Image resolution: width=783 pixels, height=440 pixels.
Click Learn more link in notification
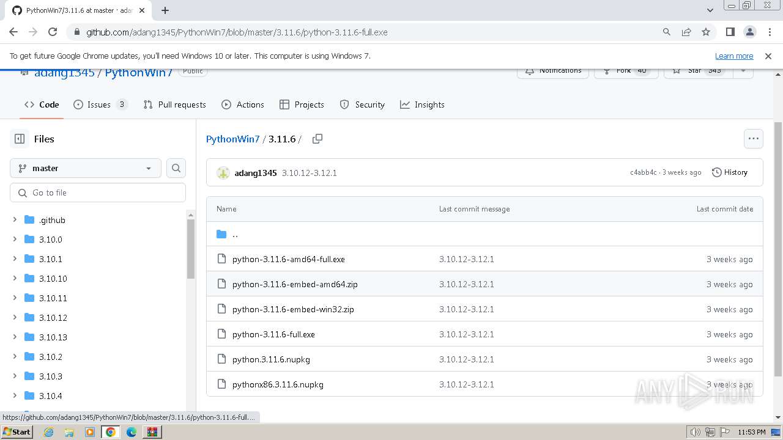point(734,56)
